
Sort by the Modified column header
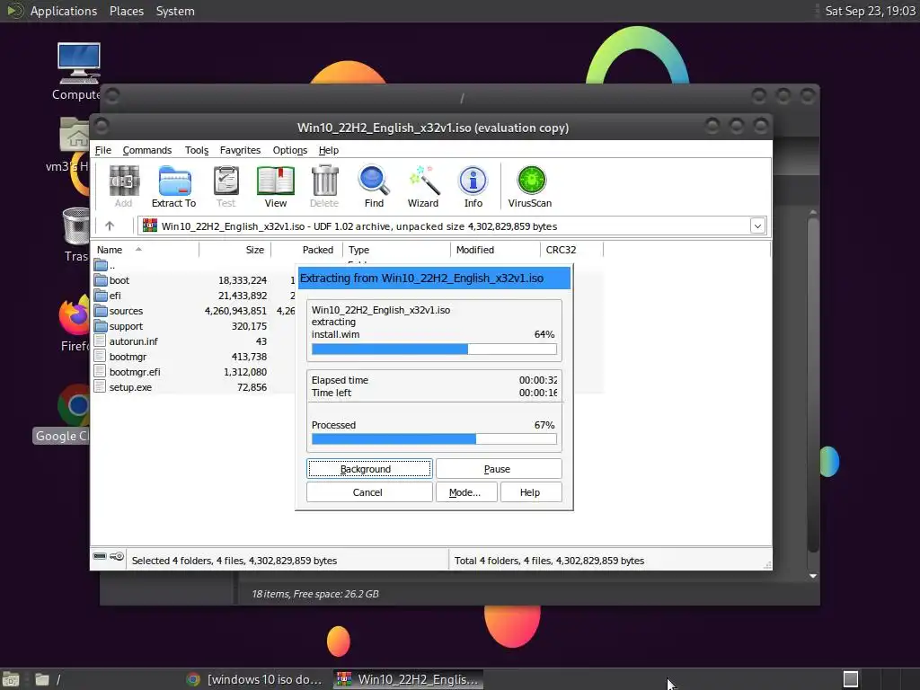[x=495, y=250]
